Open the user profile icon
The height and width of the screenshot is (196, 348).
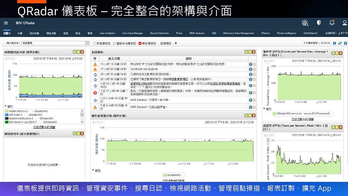pyautogui.click(x=345, y=23)
